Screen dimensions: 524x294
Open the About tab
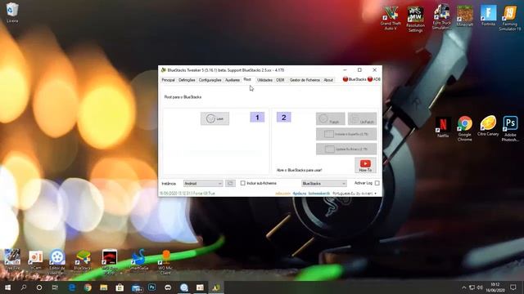(x=328, y=80)
